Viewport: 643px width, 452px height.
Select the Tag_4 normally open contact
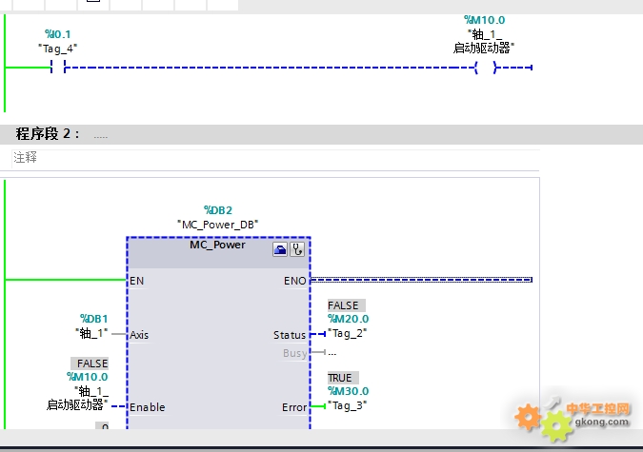click(x=57, y=67)
